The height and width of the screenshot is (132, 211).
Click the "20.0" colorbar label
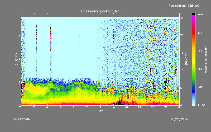coord(200,32)
